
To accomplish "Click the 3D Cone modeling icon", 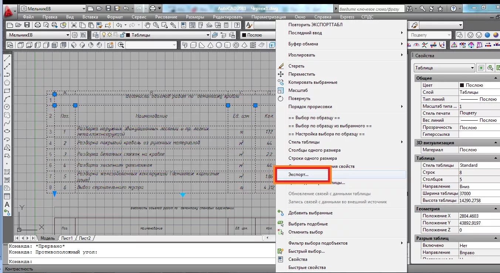I will point(210,45).
